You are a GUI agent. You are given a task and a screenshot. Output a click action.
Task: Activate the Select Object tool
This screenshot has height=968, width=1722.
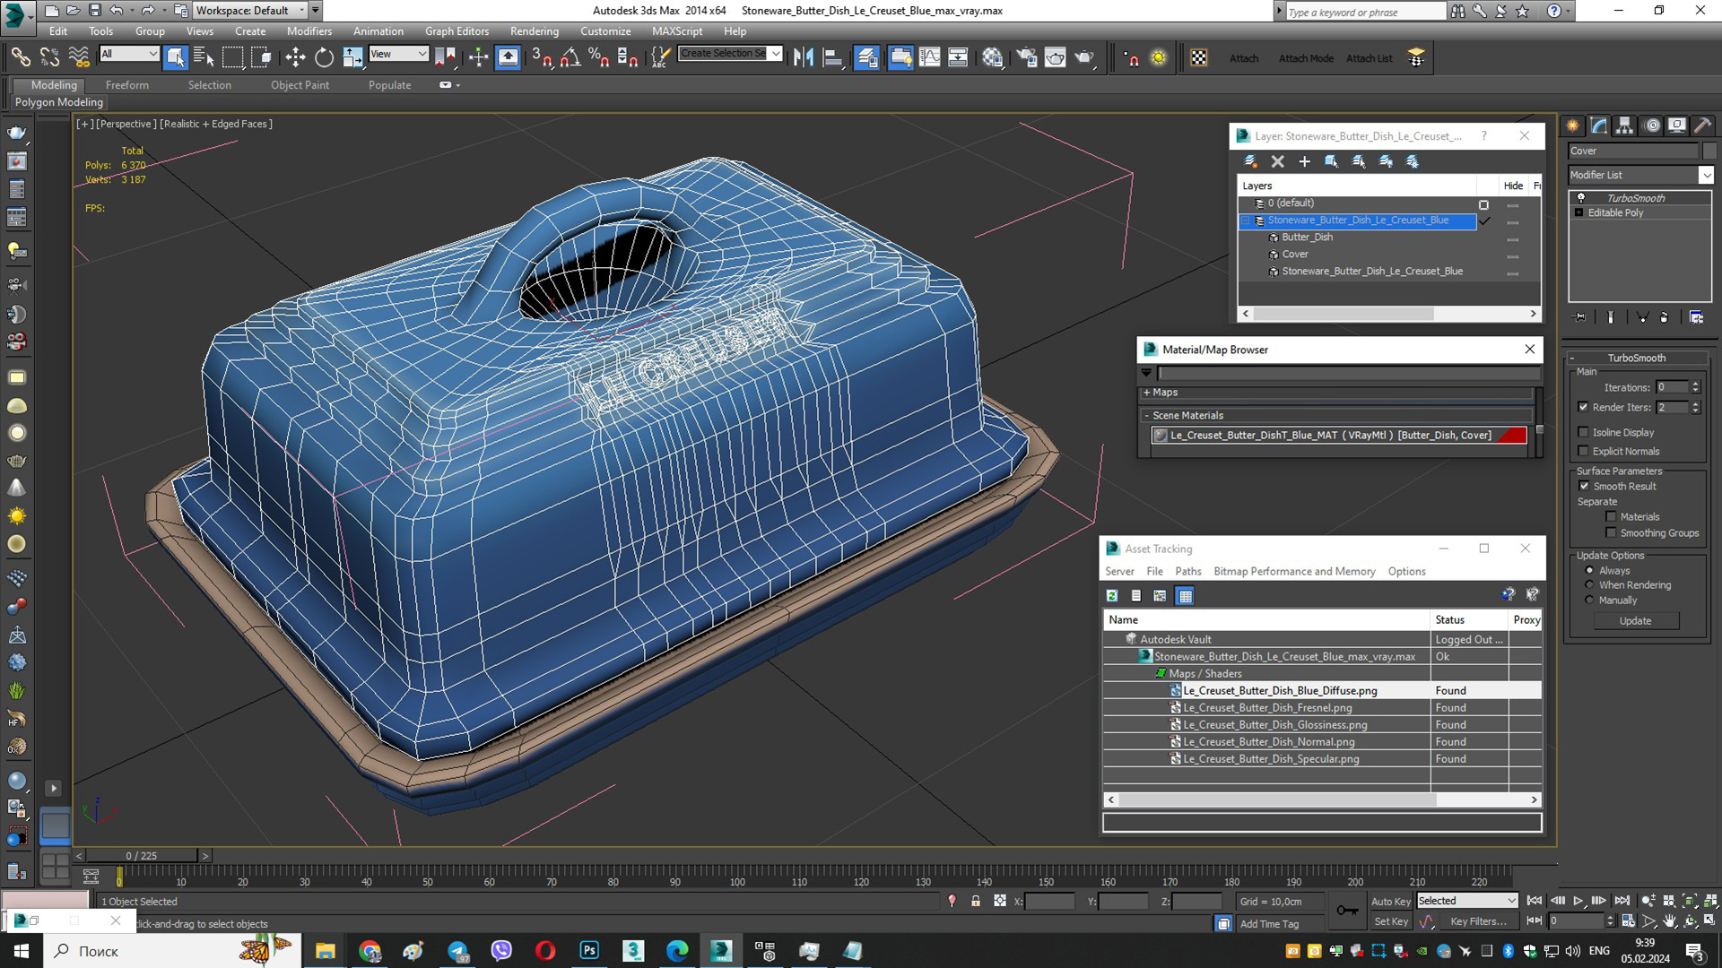(x=175, y=58)
